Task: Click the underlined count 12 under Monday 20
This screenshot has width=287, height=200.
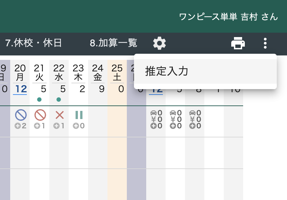Action: tap(21, 89)
